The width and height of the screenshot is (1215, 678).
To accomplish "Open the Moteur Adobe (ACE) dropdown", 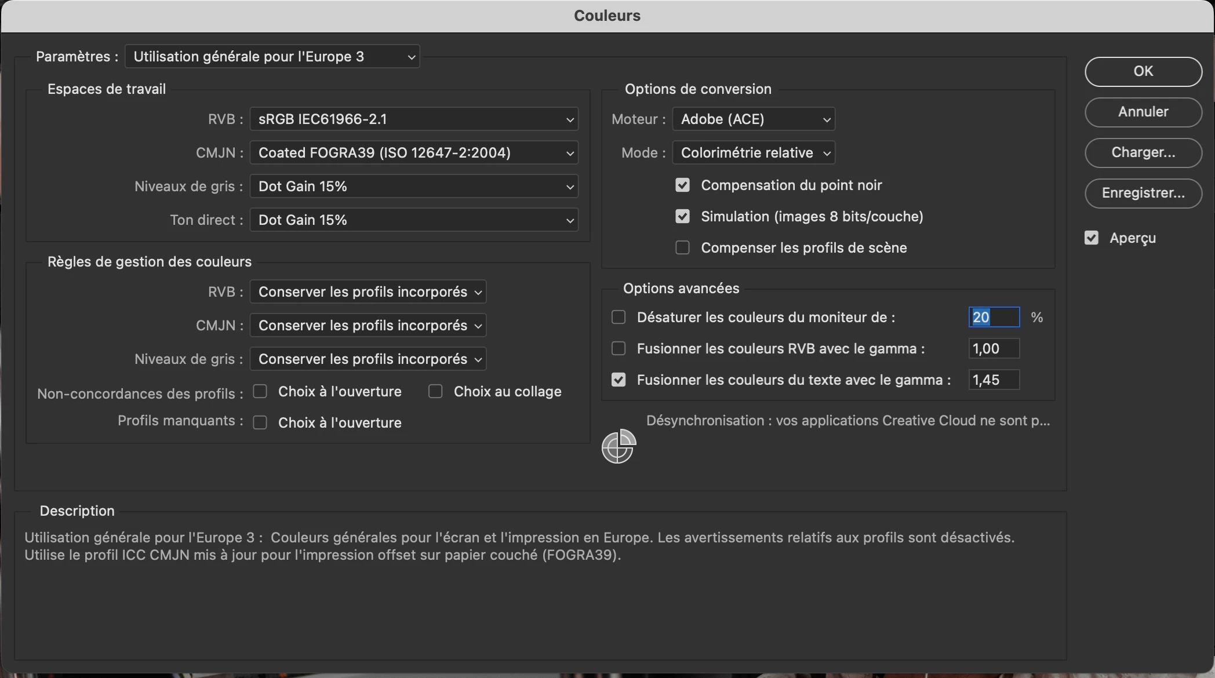I will [754, 119].
